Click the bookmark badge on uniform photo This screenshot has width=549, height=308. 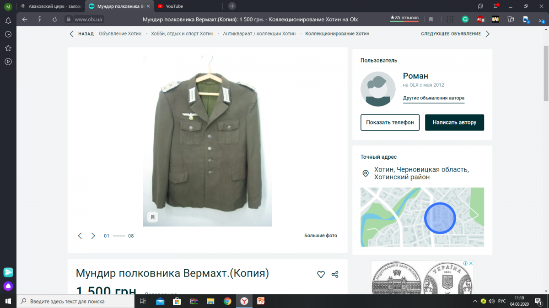(152, 217)
